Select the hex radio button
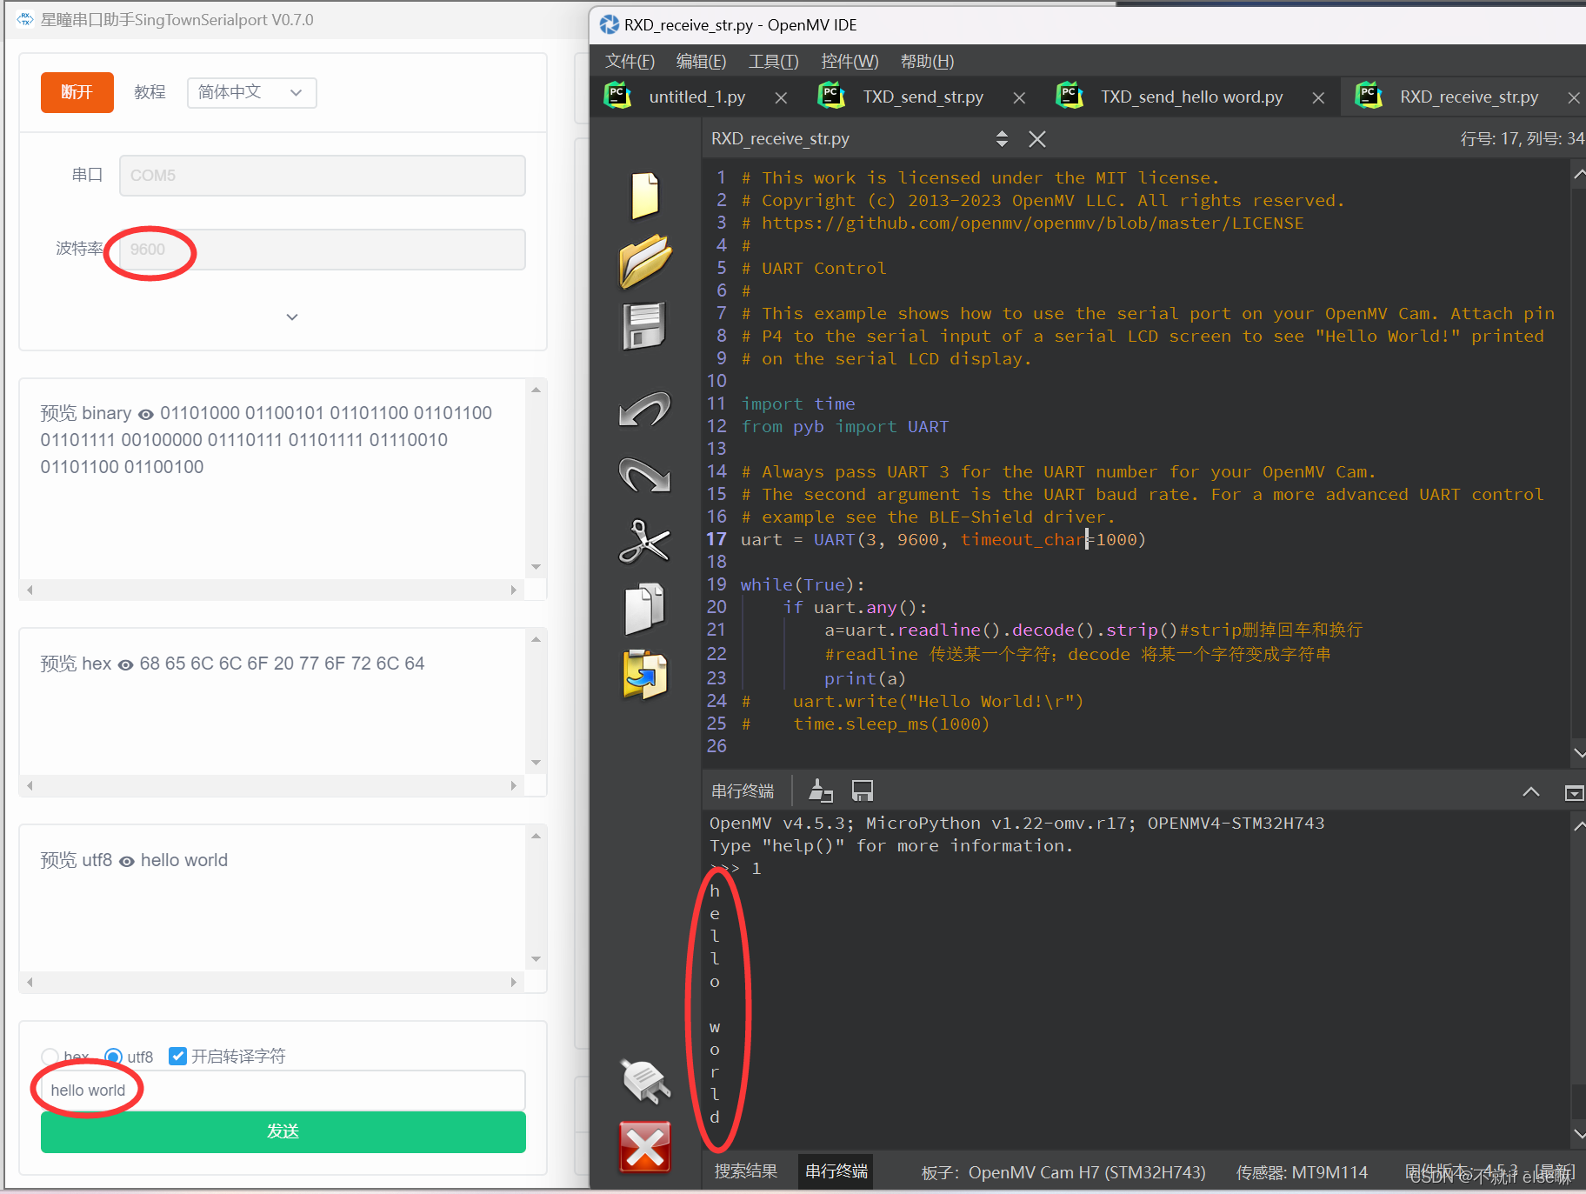The height and width of the screenshot is (1194, 1586). (50, 1057)
